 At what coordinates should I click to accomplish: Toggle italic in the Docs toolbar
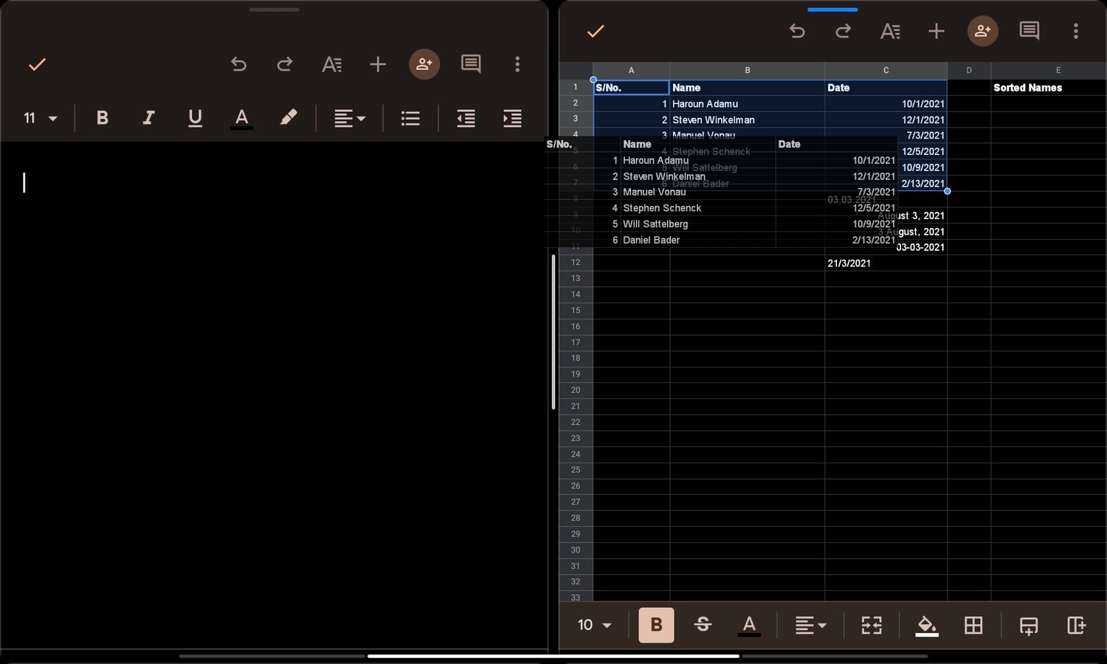pyautogui.click(x=148, y=118)
